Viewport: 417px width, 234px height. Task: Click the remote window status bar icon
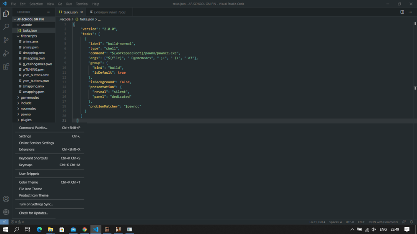4,222
